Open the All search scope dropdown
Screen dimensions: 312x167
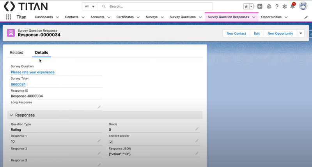point(90,6)
